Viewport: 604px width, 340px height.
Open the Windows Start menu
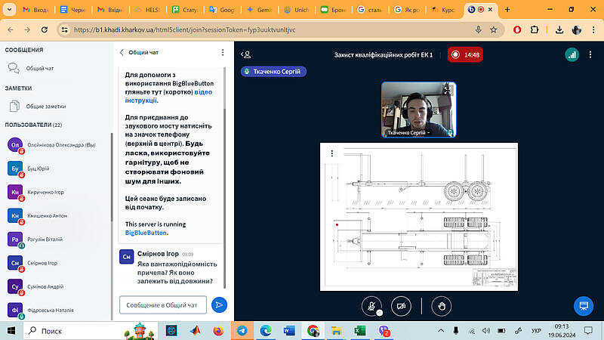pos(11,331)
